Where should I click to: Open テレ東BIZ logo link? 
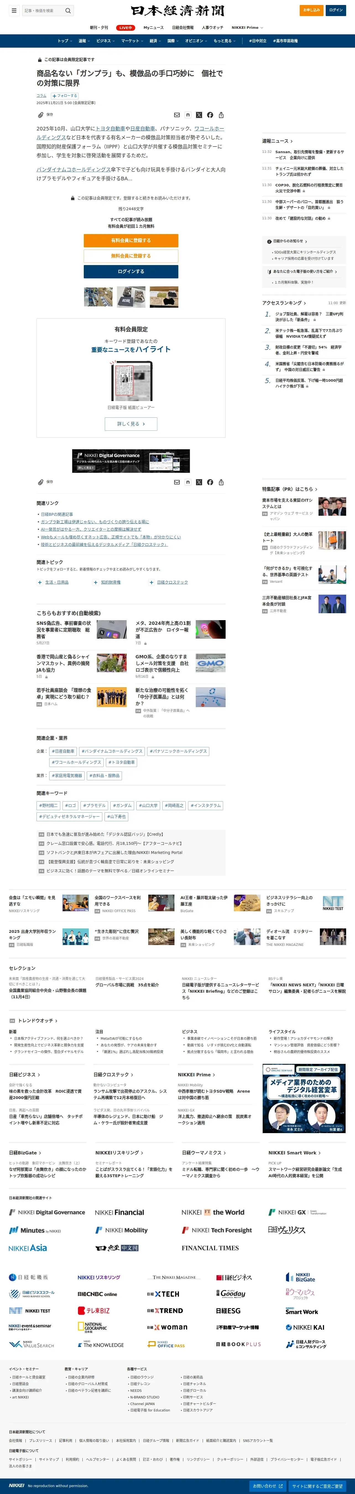coord(94,1311)
